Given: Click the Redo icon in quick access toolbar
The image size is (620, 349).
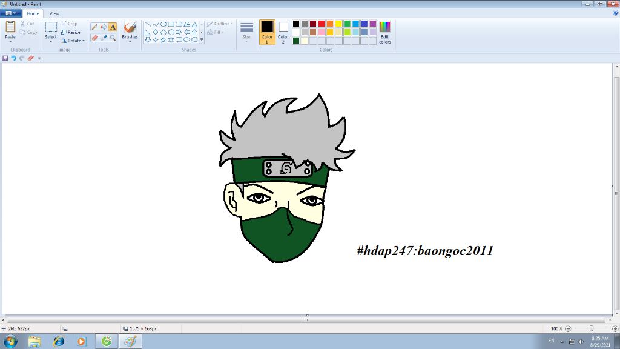Looking at the screenshot, I should coord(22,58).
